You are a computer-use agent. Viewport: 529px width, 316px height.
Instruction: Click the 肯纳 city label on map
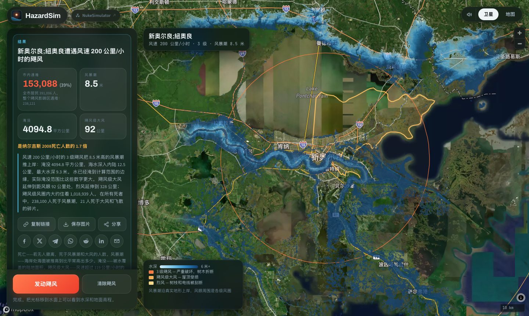tap(283, 146)
